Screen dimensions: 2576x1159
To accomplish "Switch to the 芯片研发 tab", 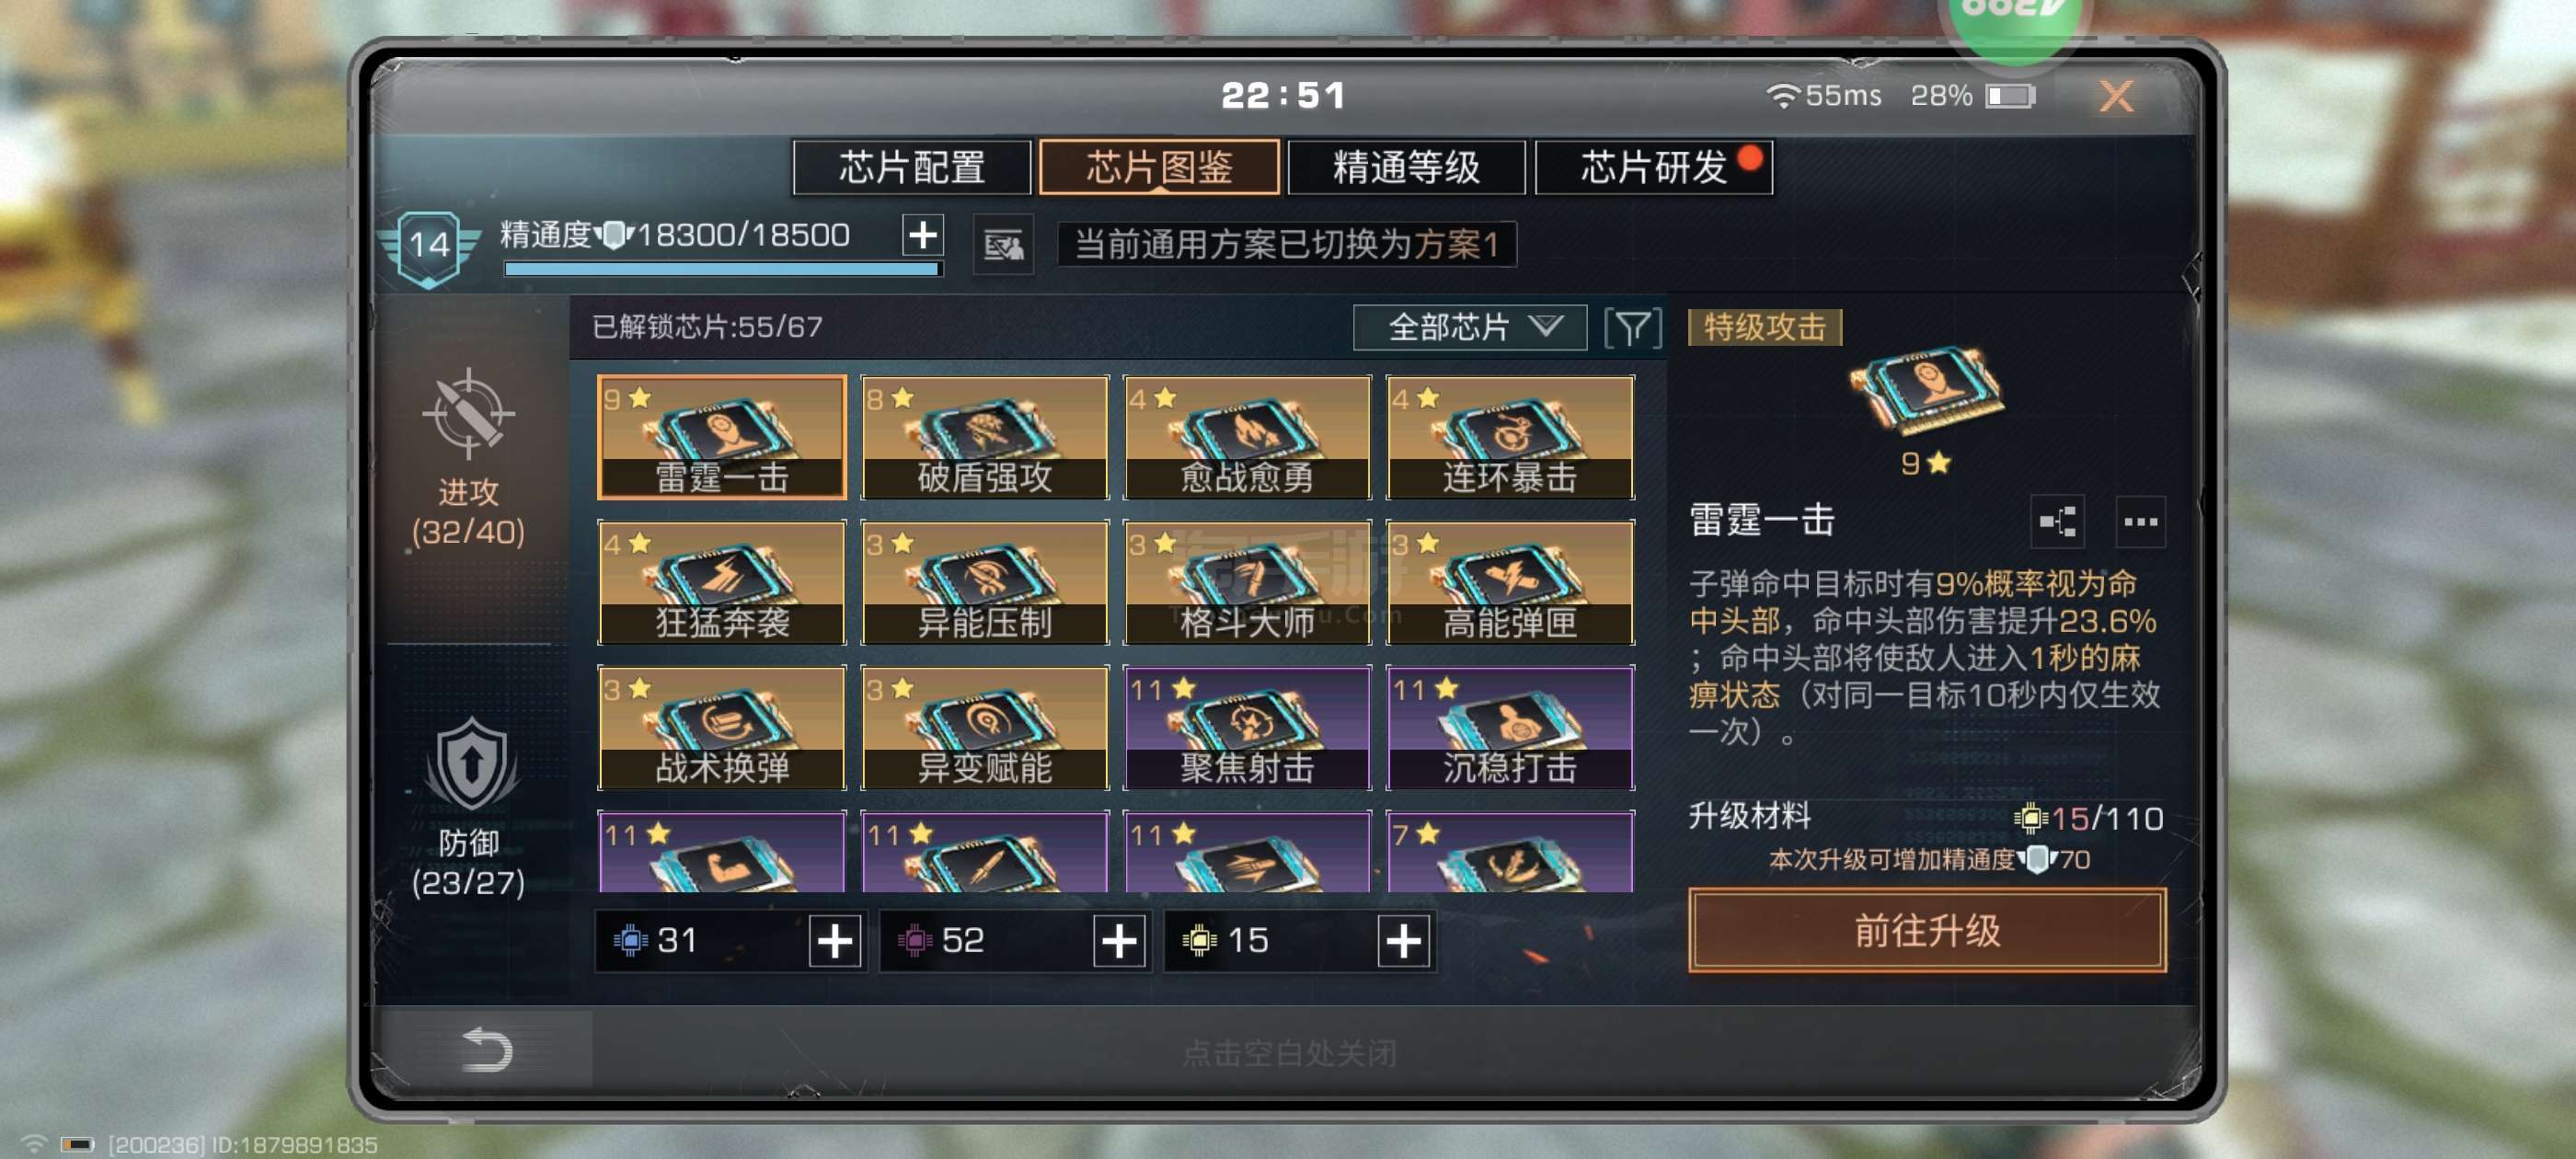I will 1654,167.
